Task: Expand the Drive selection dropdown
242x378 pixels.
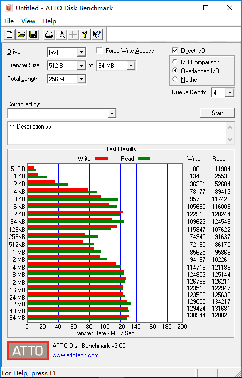Action: [81, 52]
